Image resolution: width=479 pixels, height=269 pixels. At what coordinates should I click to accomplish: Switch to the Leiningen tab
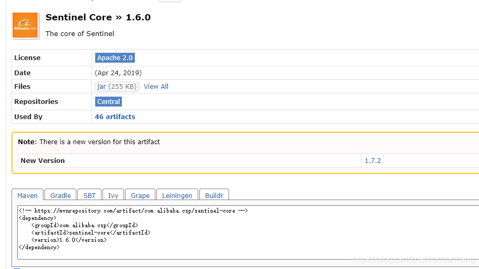coord(177,195)
